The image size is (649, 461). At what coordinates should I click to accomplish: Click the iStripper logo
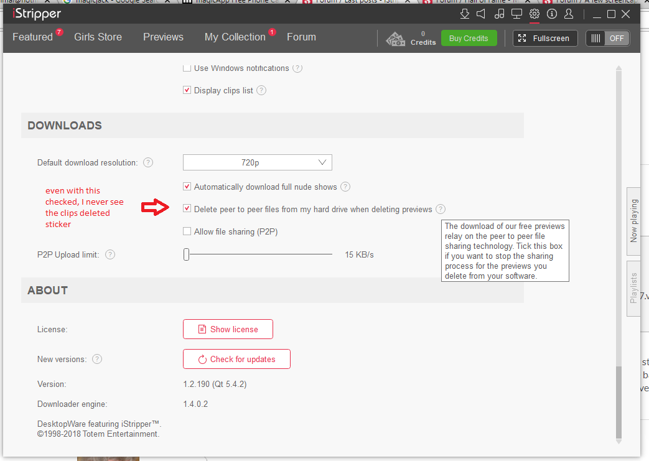pyautogui.click(x=37, y=14)
